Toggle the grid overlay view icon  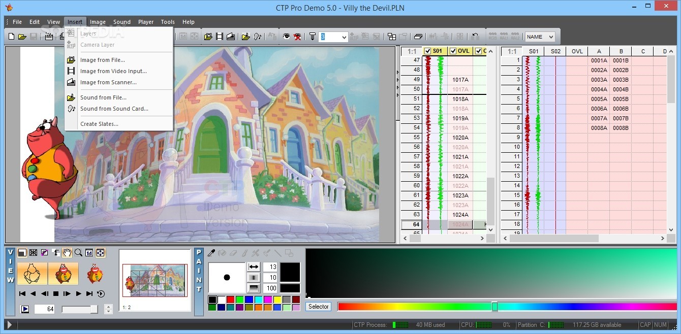33,253
